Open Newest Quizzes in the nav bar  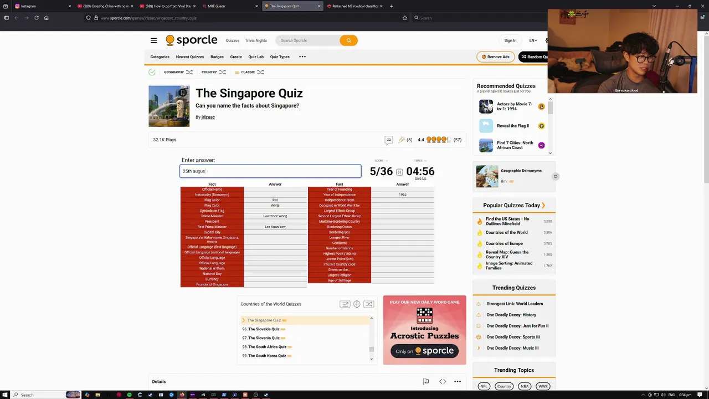click(x=190, y=57)
